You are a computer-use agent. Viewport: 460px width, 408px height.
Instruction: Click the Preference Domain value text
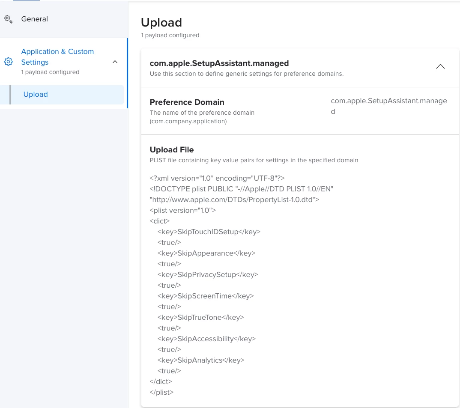pyautogui.click(x=389, y=106)
